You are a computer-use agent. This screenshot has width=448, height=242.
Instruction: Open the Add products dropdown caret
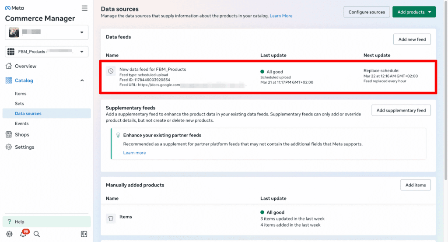430,12
